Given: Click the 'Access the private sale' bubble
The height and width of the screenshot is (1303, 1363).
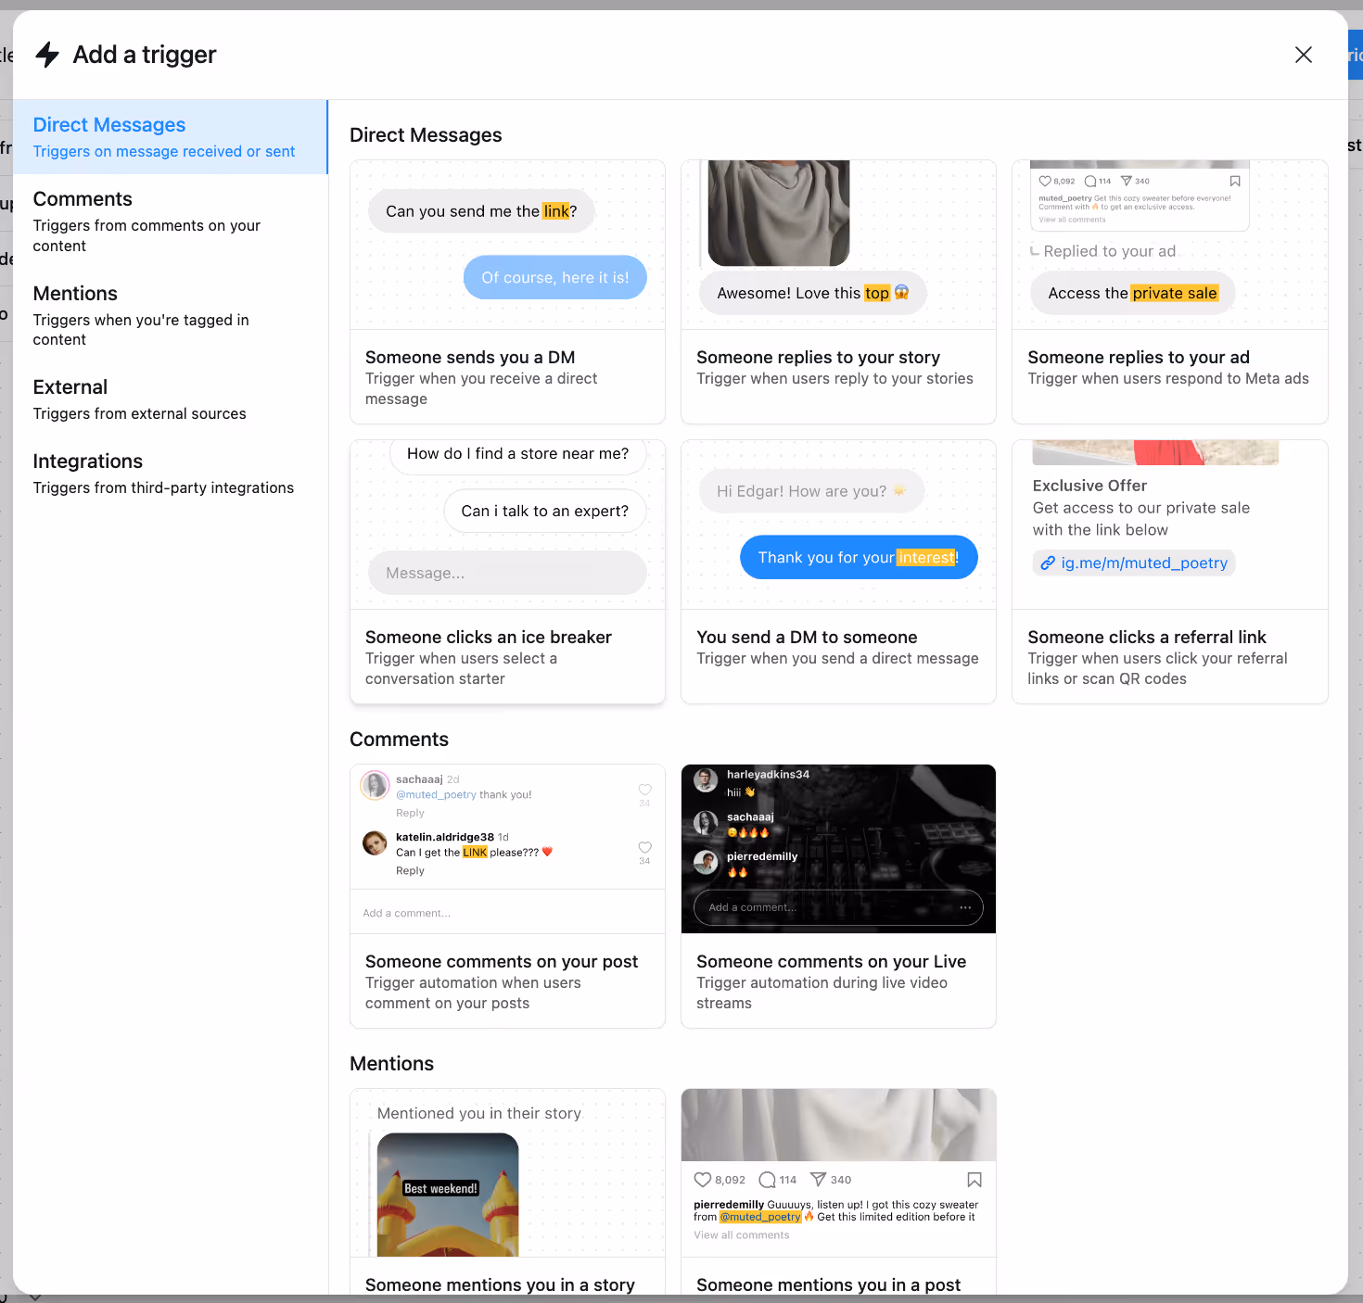Looking at the screenshot, I should coord(1132,293).
